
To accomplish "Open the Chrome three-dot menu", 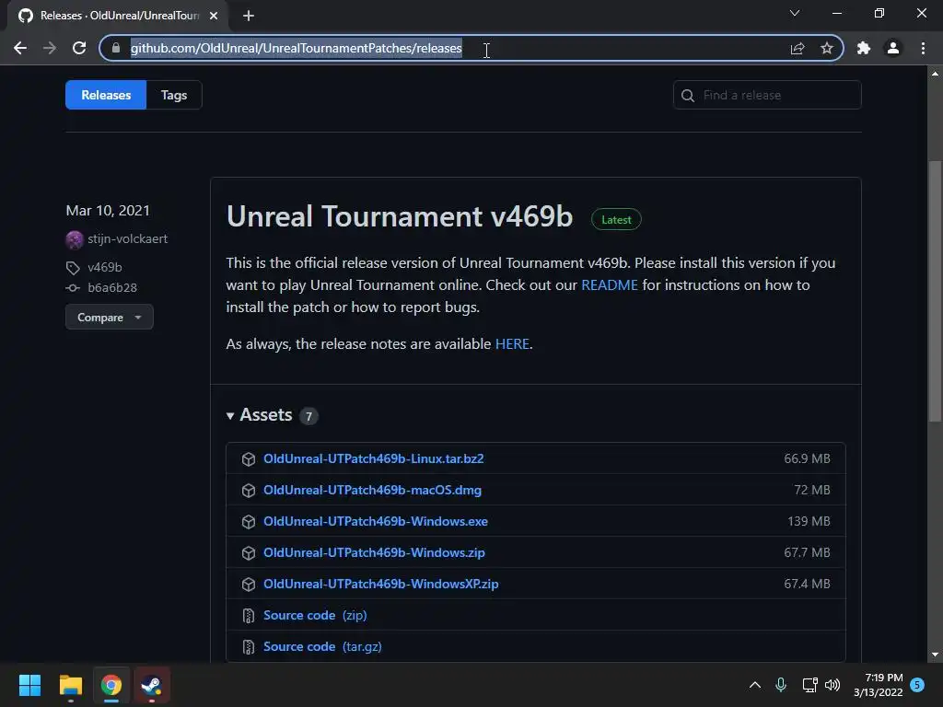I will pos(923,48).
